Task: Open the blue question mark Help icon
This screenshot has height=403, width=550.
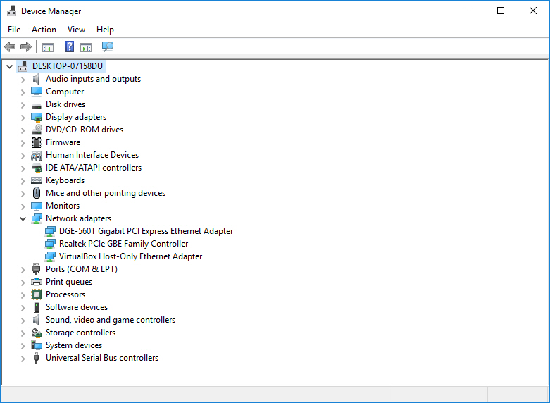Action: (70, 46)
